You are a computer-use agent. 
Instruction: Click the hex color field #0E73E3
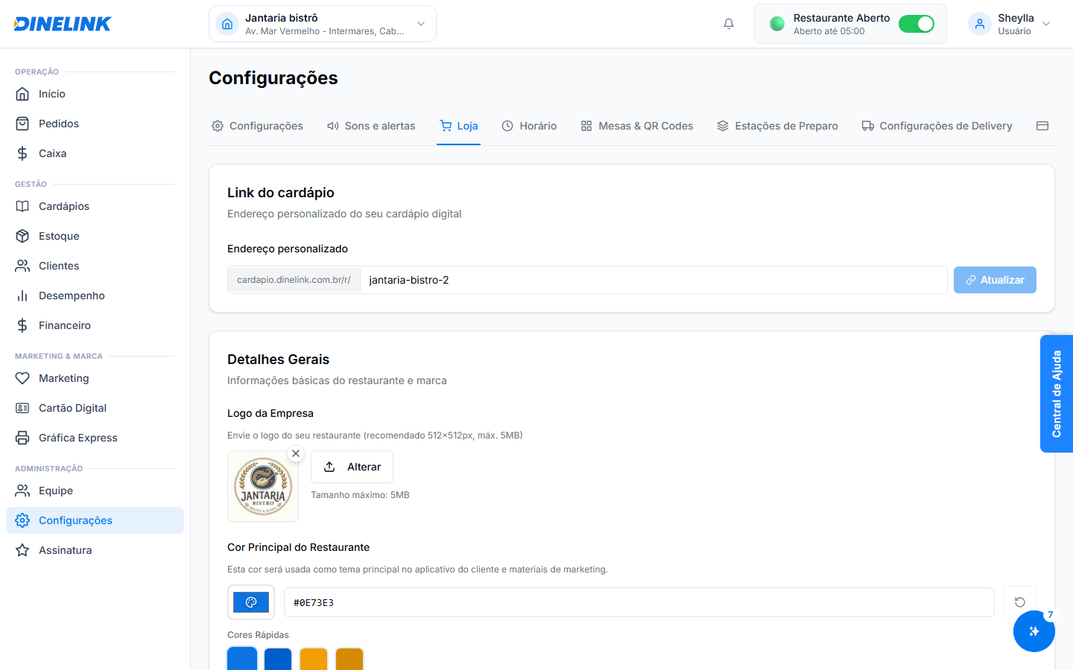639,602
